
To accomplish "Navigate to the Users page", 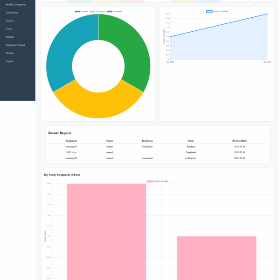I will 9,29.
